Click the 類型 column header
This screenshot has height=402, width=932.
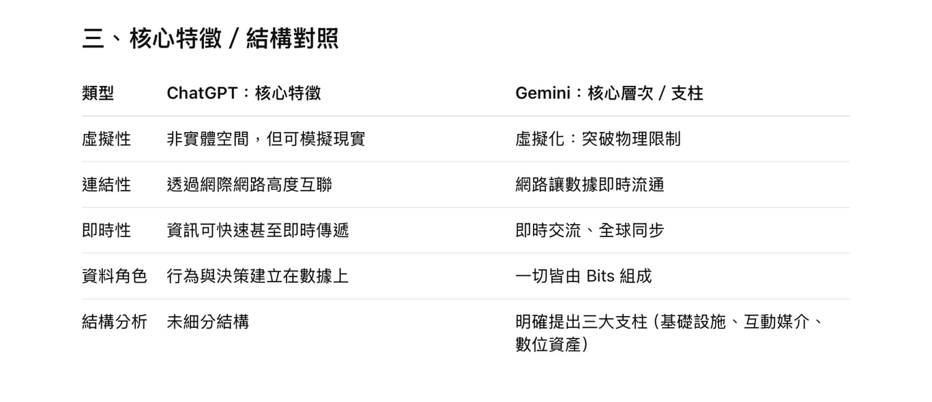click(98, 93)
